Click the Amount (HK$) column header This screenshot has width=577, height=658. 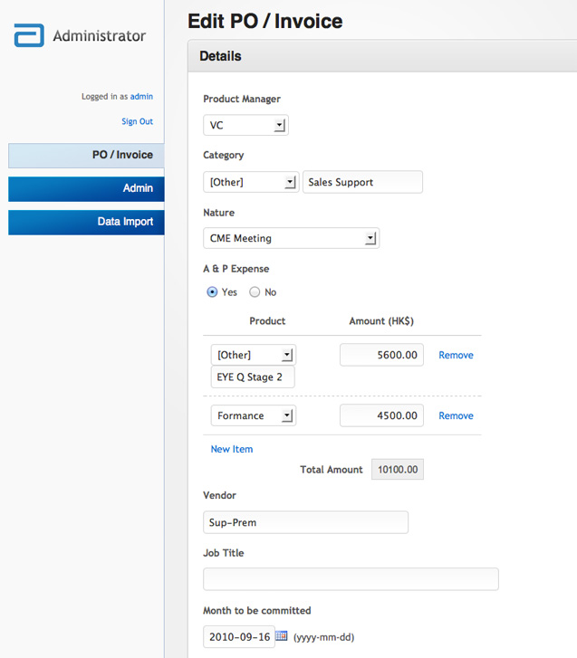(381, 321)
